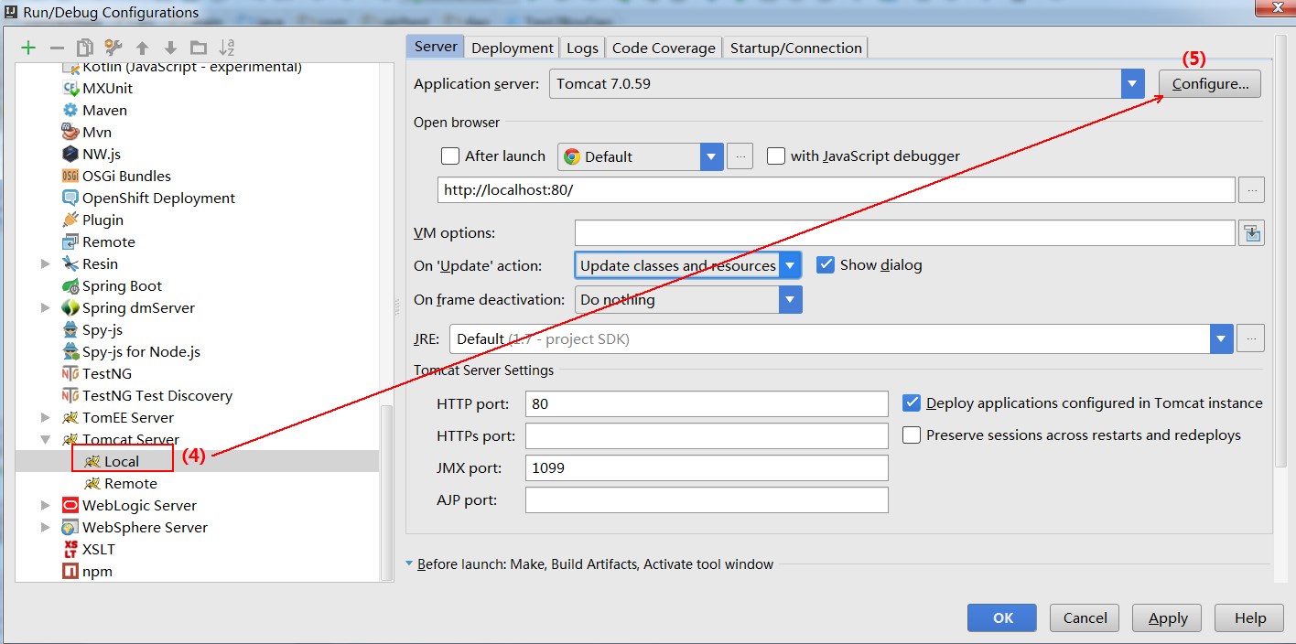Select OSGi Bundles configuration
The width and height of the screenshot is (1296, 644).
click(116, 176)
